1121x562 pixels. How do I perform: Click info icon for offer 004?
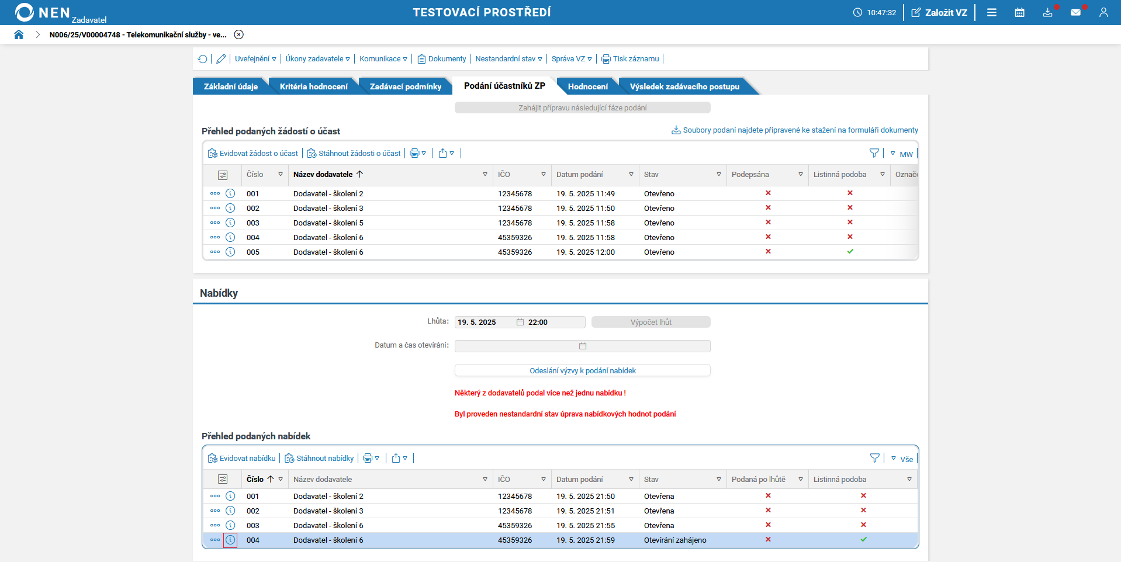pos(230,540)
